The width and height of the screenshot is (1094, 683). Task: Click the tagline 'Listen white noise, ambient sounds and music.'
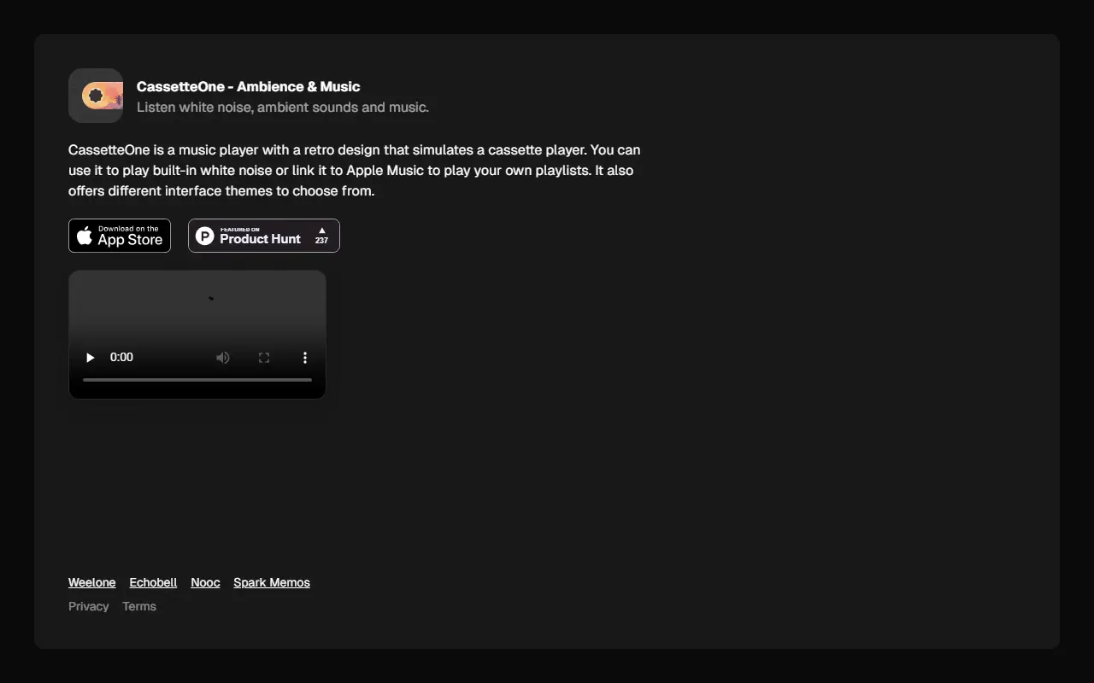coord(283,107)
